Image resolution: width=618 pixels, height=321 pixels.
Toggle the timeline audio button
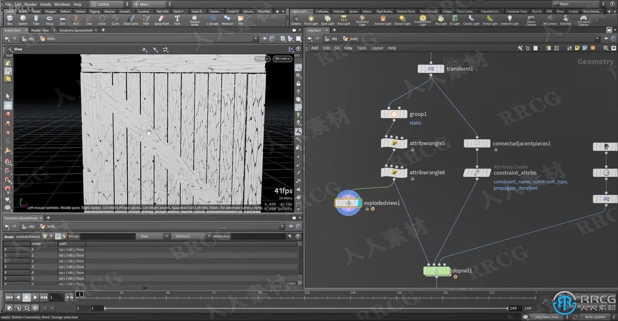(18, 308)
